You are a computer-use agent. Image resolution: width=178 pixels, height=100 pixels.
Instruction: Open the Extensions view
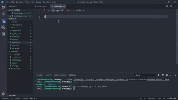point(3,34)
